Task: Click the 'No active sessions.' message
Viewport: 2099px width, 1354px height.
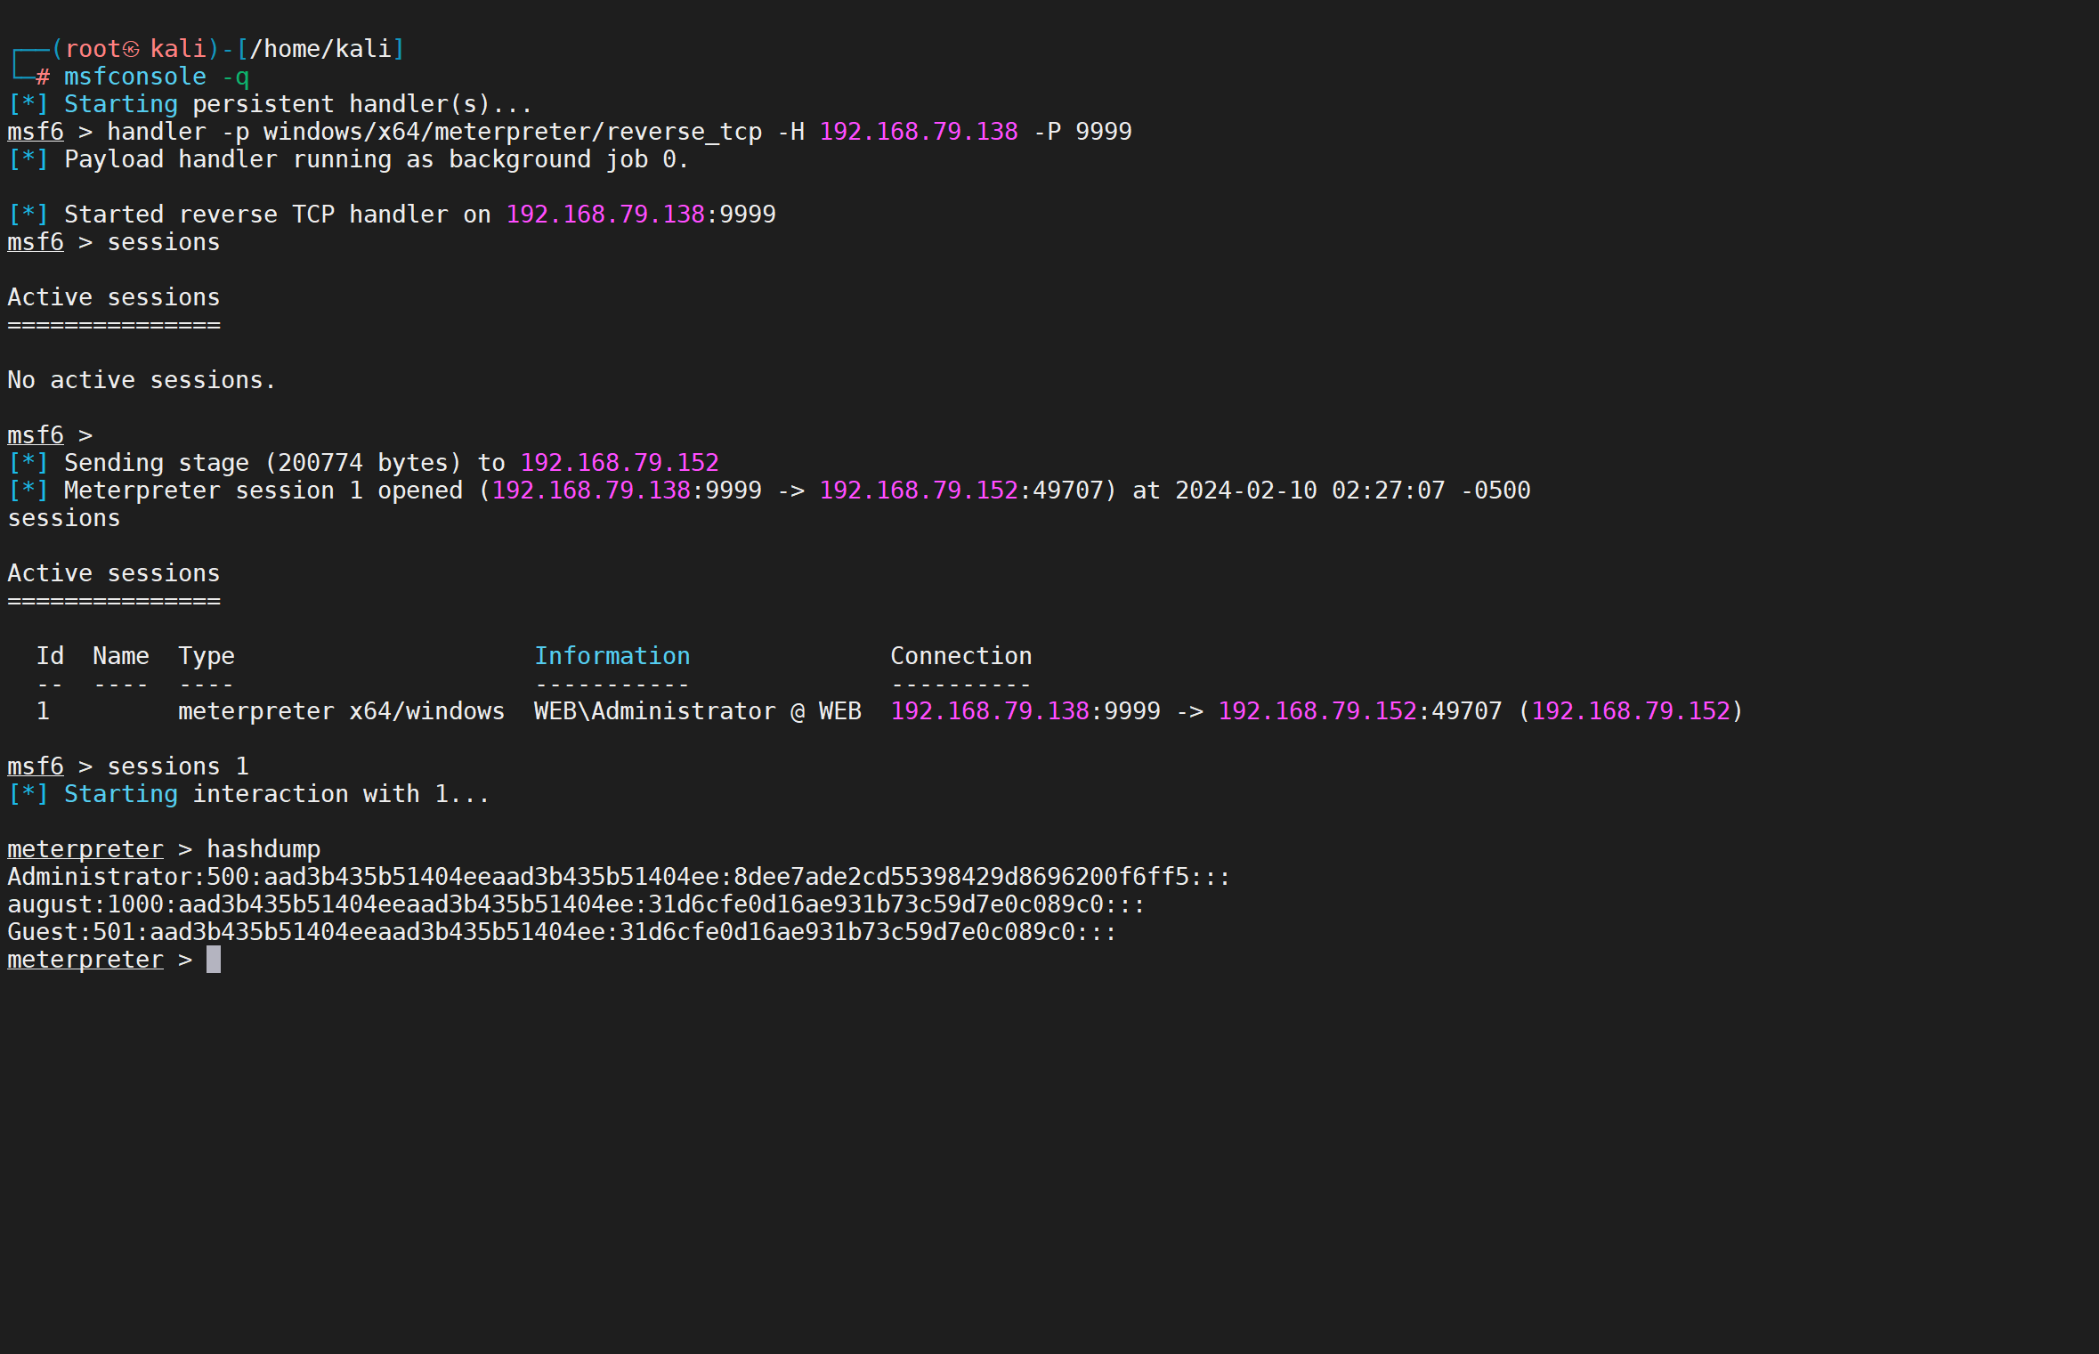Action: click(142, 380)
